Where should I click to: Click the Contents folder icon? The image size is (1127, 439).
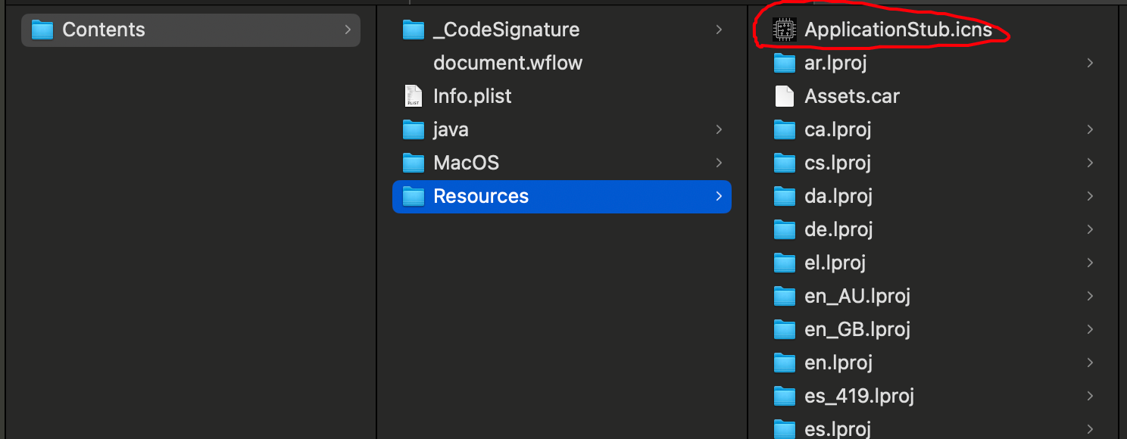click(x=42, y=30)
